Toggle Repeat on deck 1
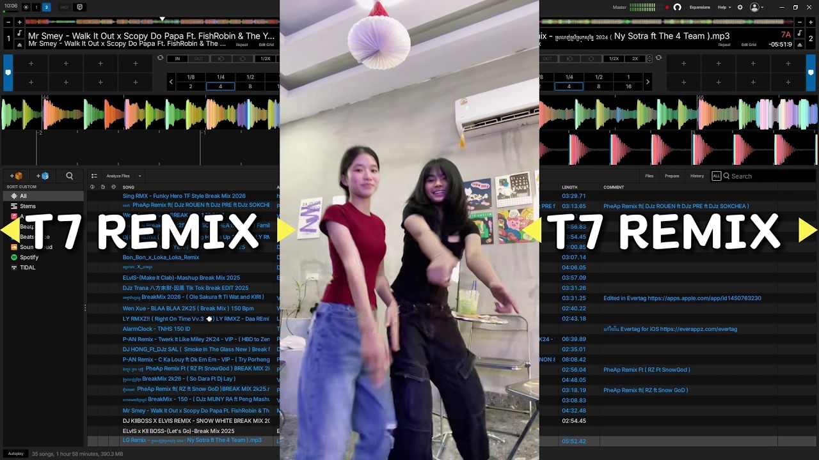Image resolution: width=819 pixels, height=460 pixels. point(242,45)
